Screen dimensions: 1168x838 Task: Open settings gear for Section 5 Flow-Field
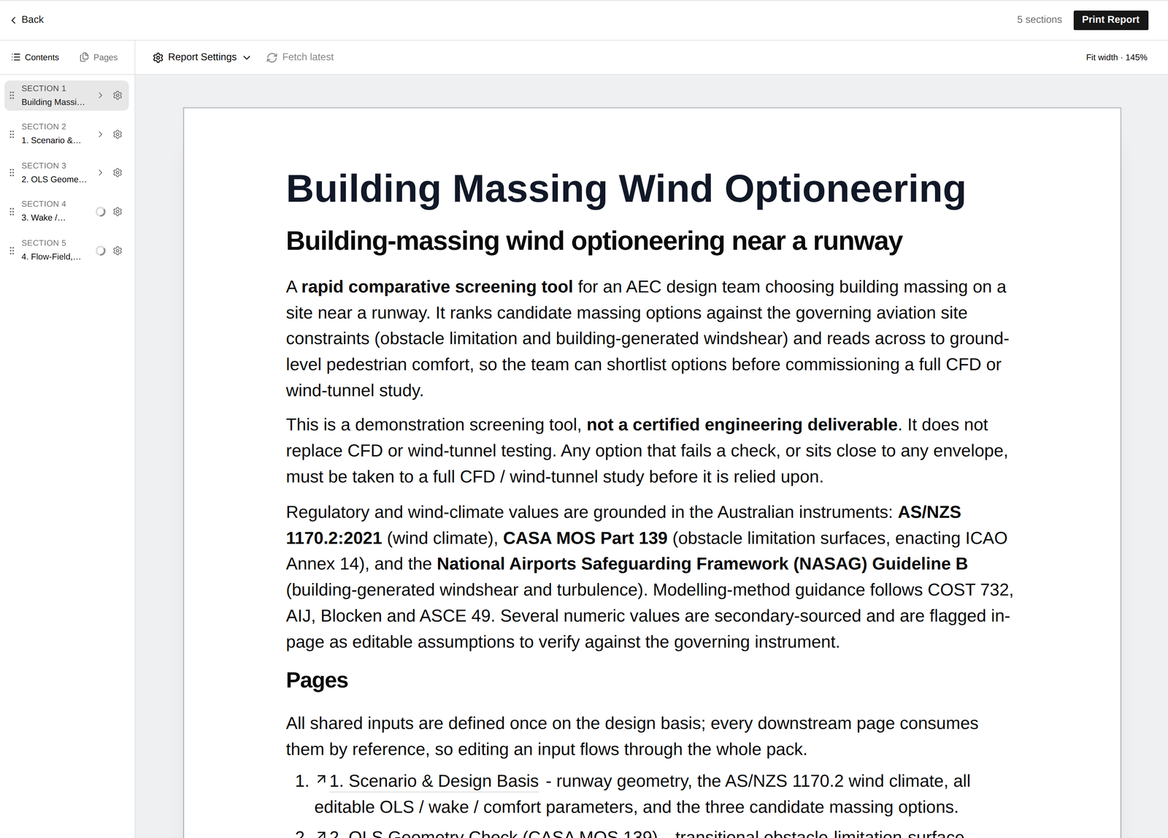point(118,251)
